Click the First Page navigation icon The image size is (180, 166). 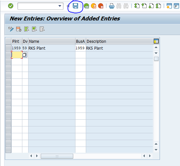point(137,6)
